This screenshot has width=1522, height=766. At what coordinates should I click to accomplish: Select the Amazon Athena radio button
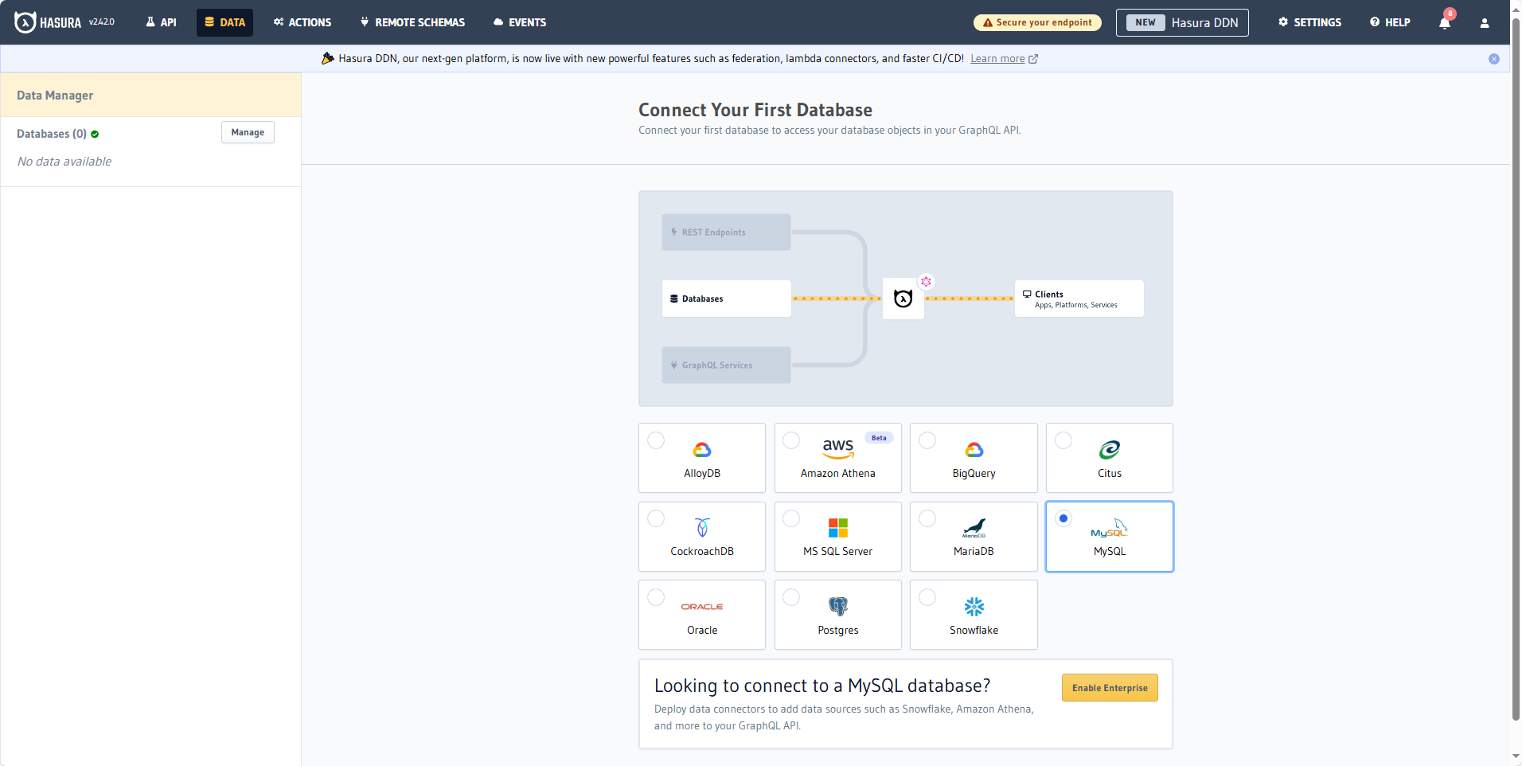pos(791,440)
